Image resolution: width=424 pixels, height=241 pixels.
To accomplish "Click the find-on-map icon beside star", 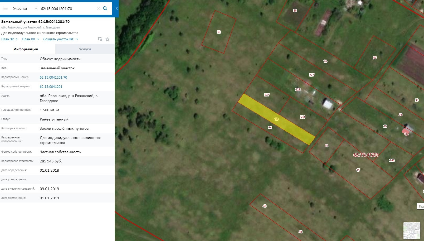I will 100,39.
